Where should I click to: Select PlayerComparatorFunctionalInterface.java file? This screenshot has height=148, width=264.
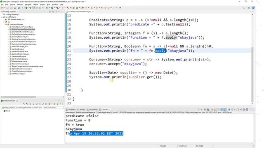click(x=27, y=66)
